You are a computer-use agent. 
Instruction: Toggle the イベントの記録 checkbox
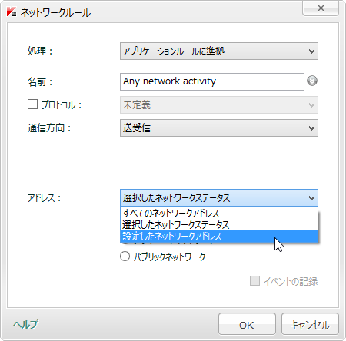(255, 281)
